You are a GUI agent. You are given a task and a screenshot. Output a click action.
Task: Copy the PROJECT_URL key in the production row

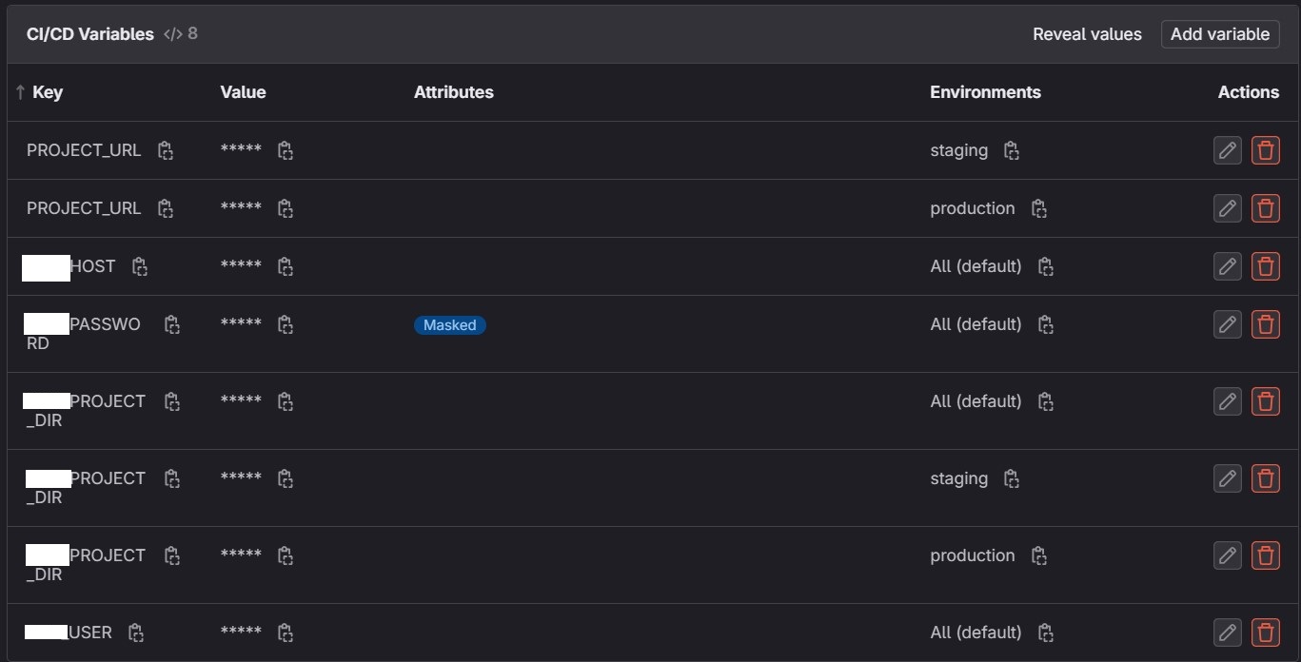(x=166, y=208)
